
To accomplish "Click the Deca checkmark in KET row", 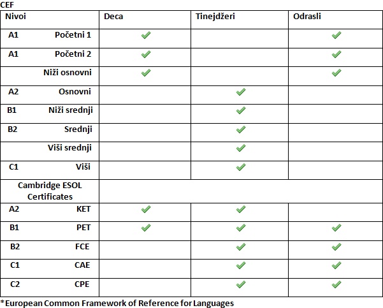I will (146, 209).
